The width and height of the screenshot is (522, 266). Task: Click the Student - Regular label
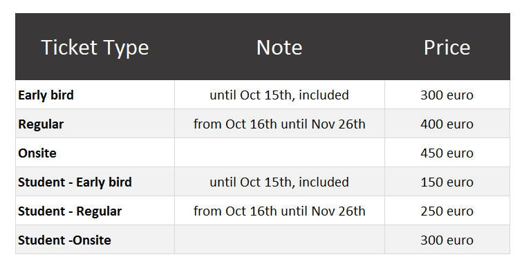pyautogui.click(x=70, y=211)
